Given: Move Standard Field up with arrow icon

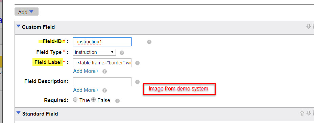Looking at the screenshot, I should tap(302, 113).
